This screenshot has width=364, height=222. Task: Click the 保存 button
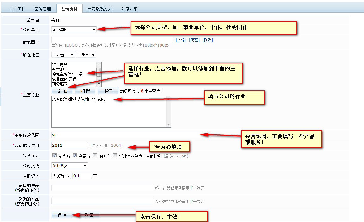click(62, 215)
